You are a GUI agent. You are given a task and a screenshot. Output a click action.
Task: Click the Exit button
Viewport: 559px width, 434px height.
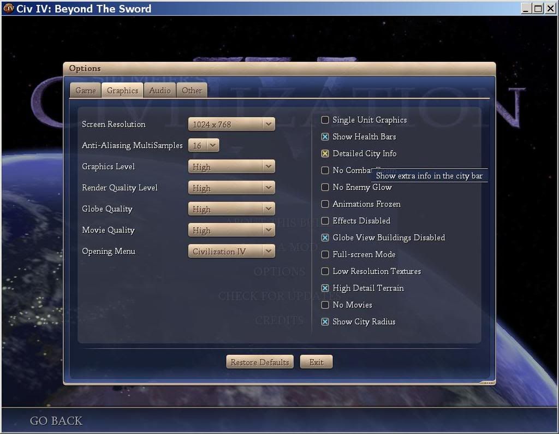click(x=316, y=362)
